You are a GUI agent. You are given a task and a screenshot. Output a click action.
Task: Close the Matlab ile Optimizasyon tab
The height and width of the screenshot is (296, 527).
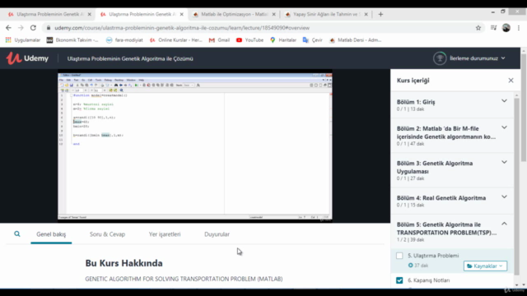(273, 15)
